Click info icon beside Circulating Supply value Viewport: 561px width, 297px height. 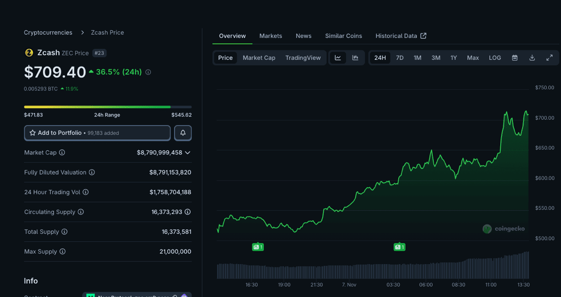coord(187,212)
